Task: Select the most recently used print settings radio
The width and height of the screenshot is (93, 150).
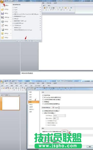Action: [43, 111]
